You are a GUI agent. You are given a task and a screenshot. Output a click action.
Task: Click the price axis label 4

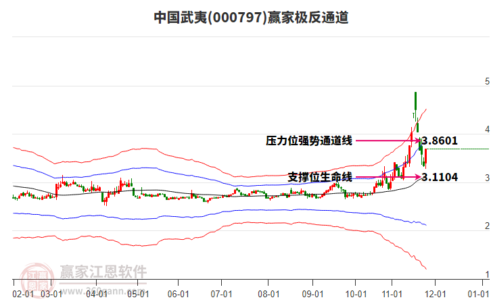[x=487, y=130]
